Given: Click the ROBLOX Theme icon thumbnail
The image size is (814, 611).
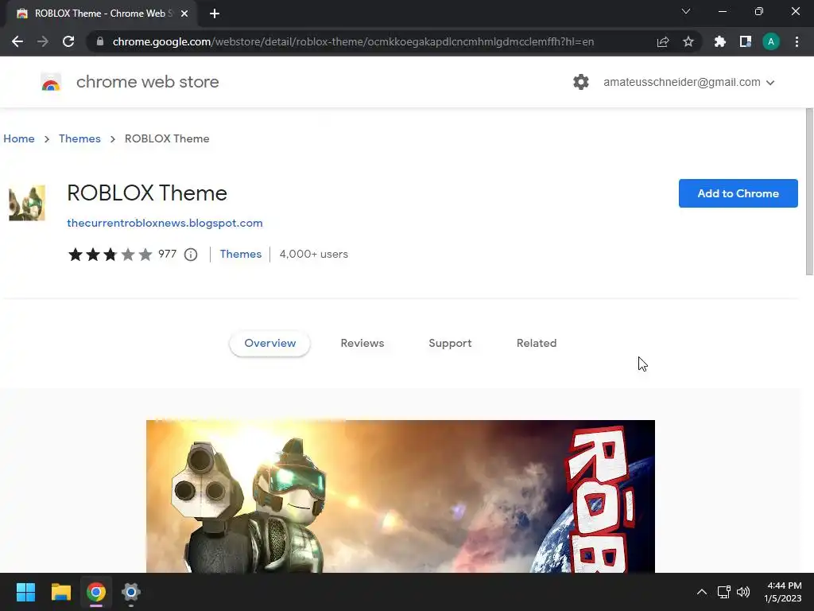Looking at the screenshot, I should point(27,203).
